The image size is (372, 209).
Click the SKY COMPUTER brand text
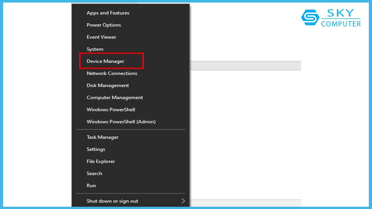pos(341,18)
